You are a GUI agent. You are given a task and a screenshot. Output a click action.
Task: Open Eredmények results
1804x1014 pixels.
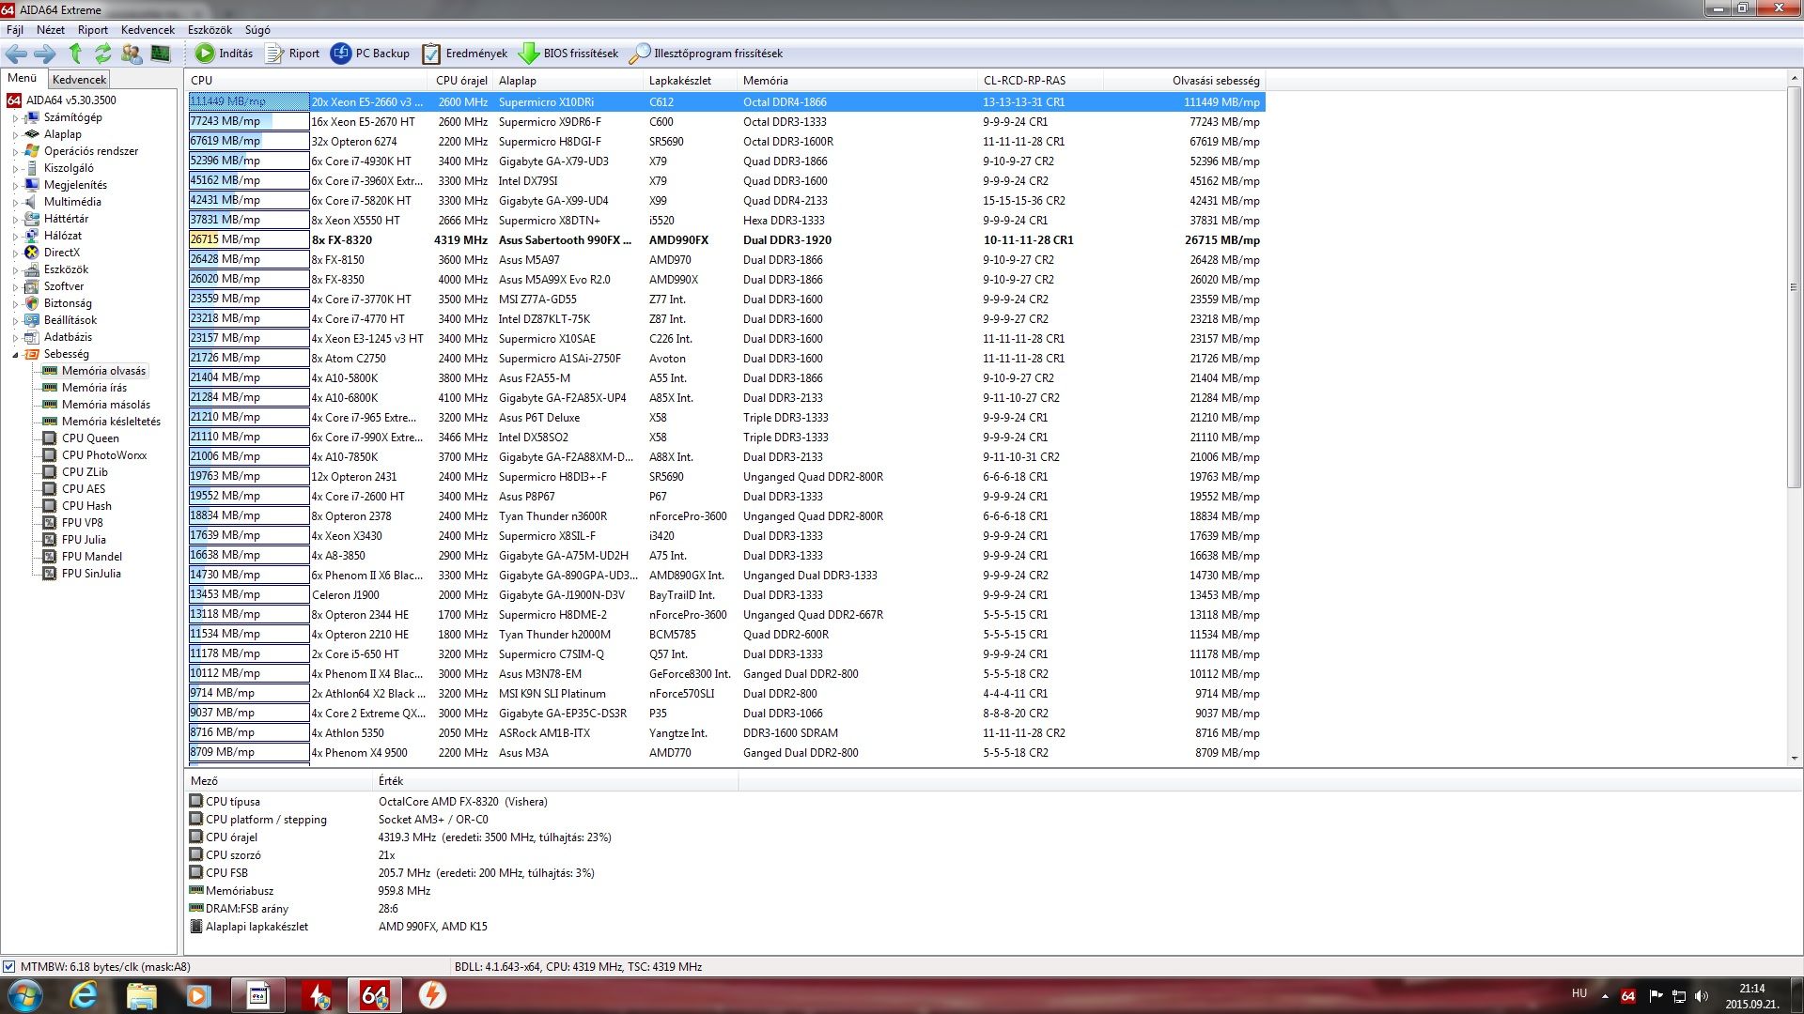coord(464,54)
